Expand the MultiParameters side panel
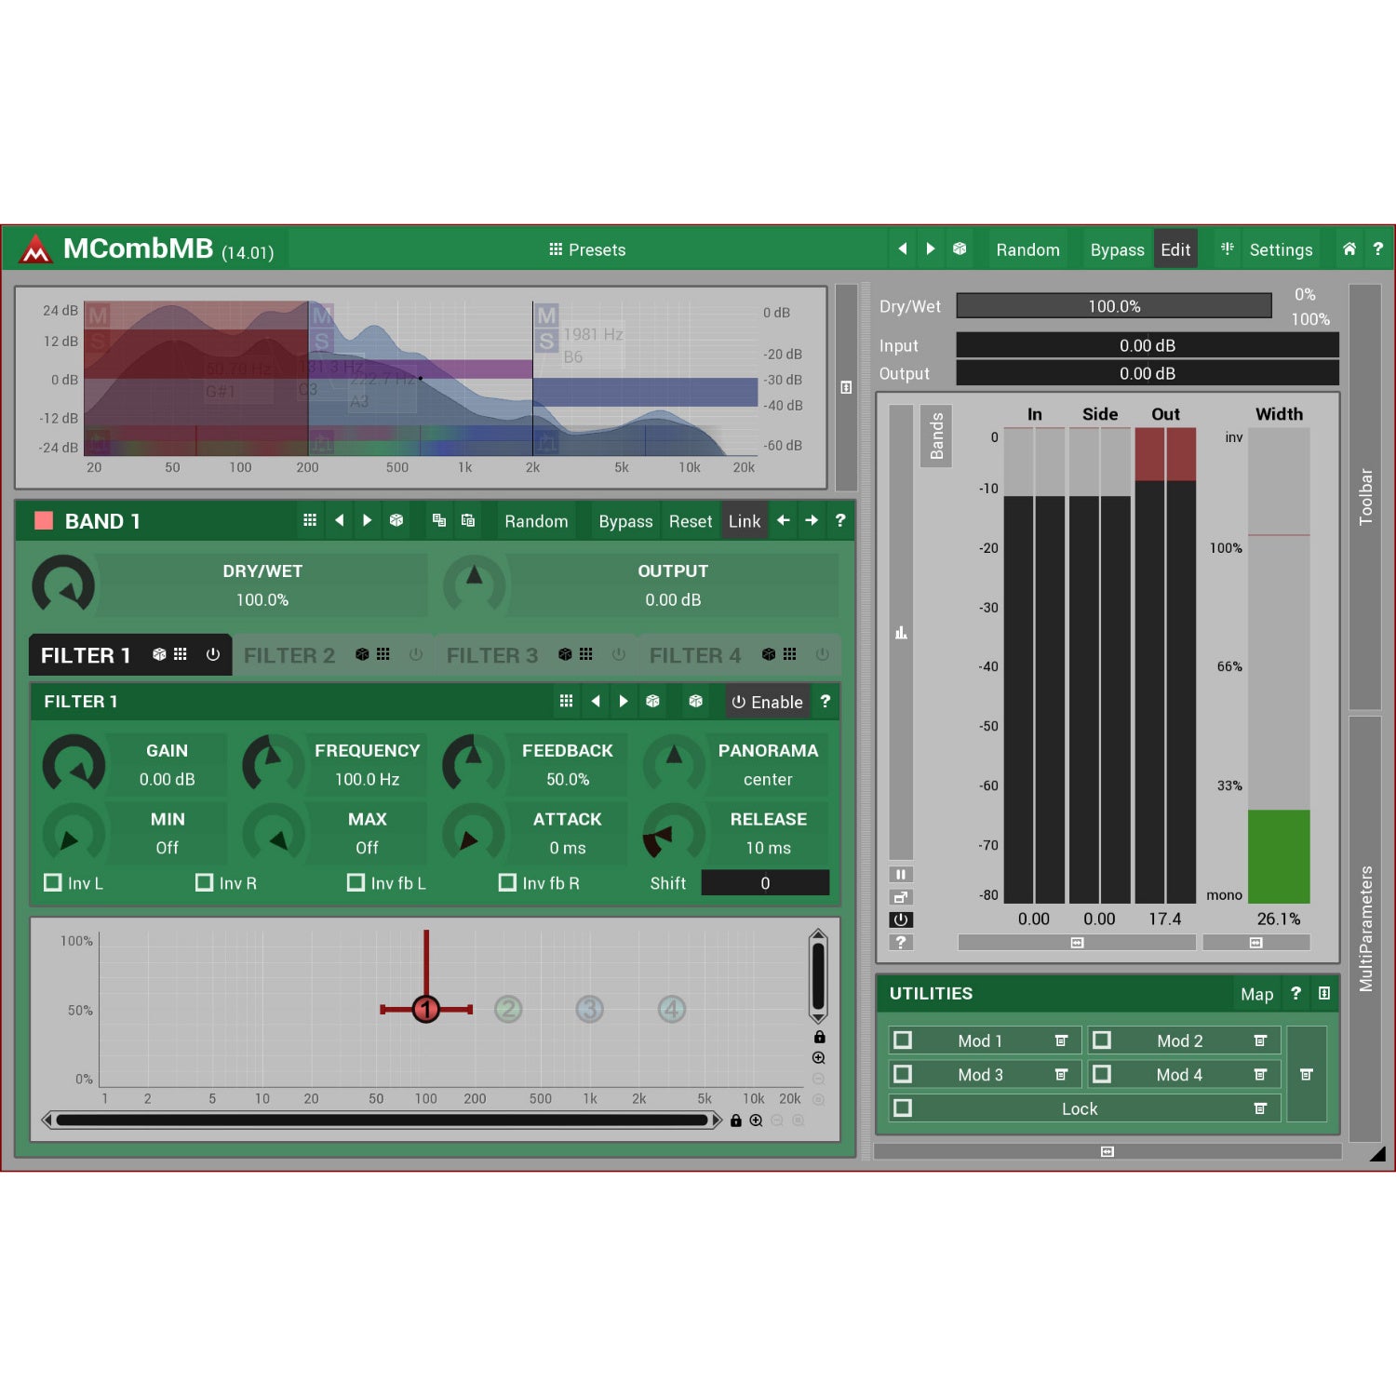 [1365, 929]
